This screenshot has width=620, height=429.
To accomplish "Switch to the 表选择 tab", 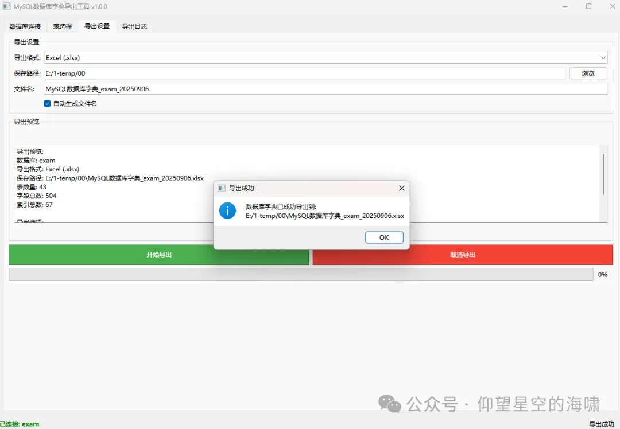I will click(x=63, y=26).
